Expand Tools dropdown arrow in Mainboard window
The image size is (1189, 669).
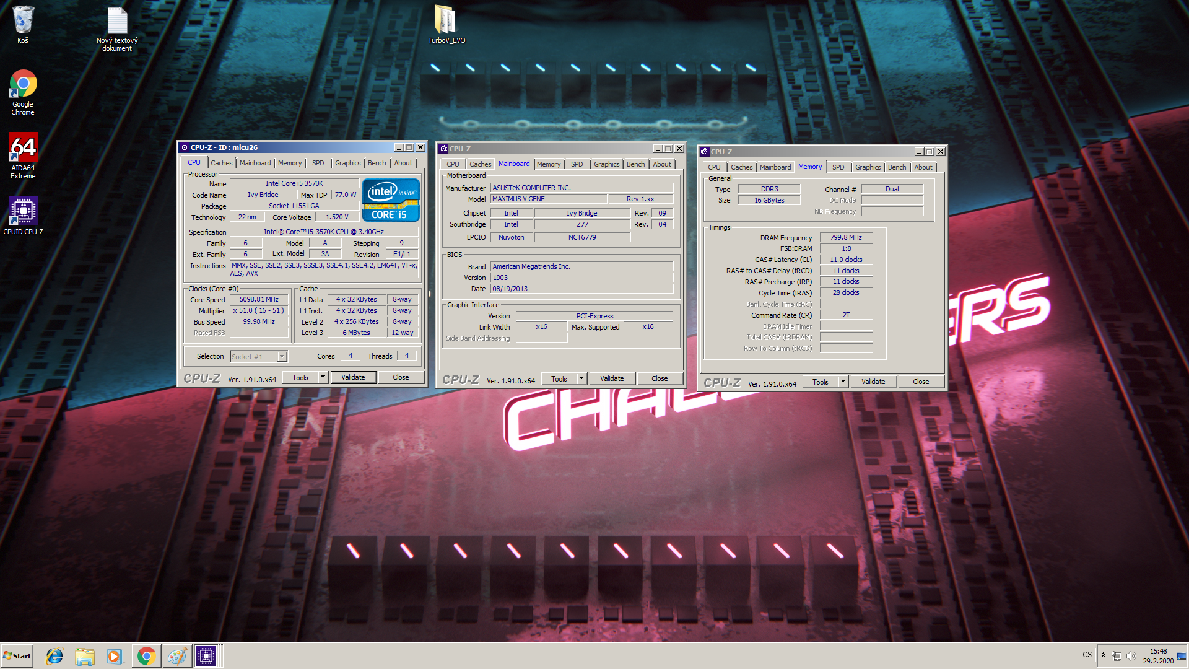tap(581, 378)
